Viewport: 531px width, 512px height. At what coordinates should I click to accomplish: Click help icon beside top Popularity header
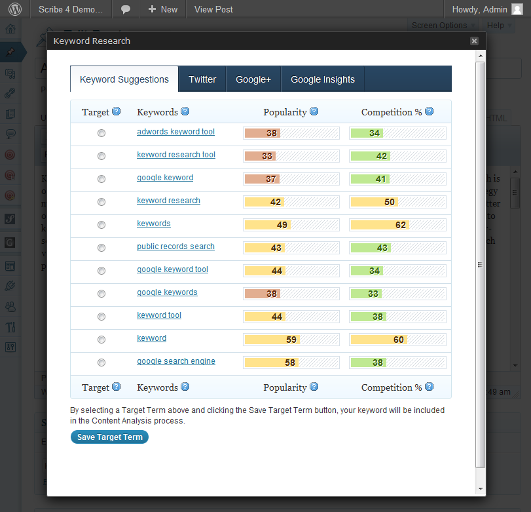[314, 111]
